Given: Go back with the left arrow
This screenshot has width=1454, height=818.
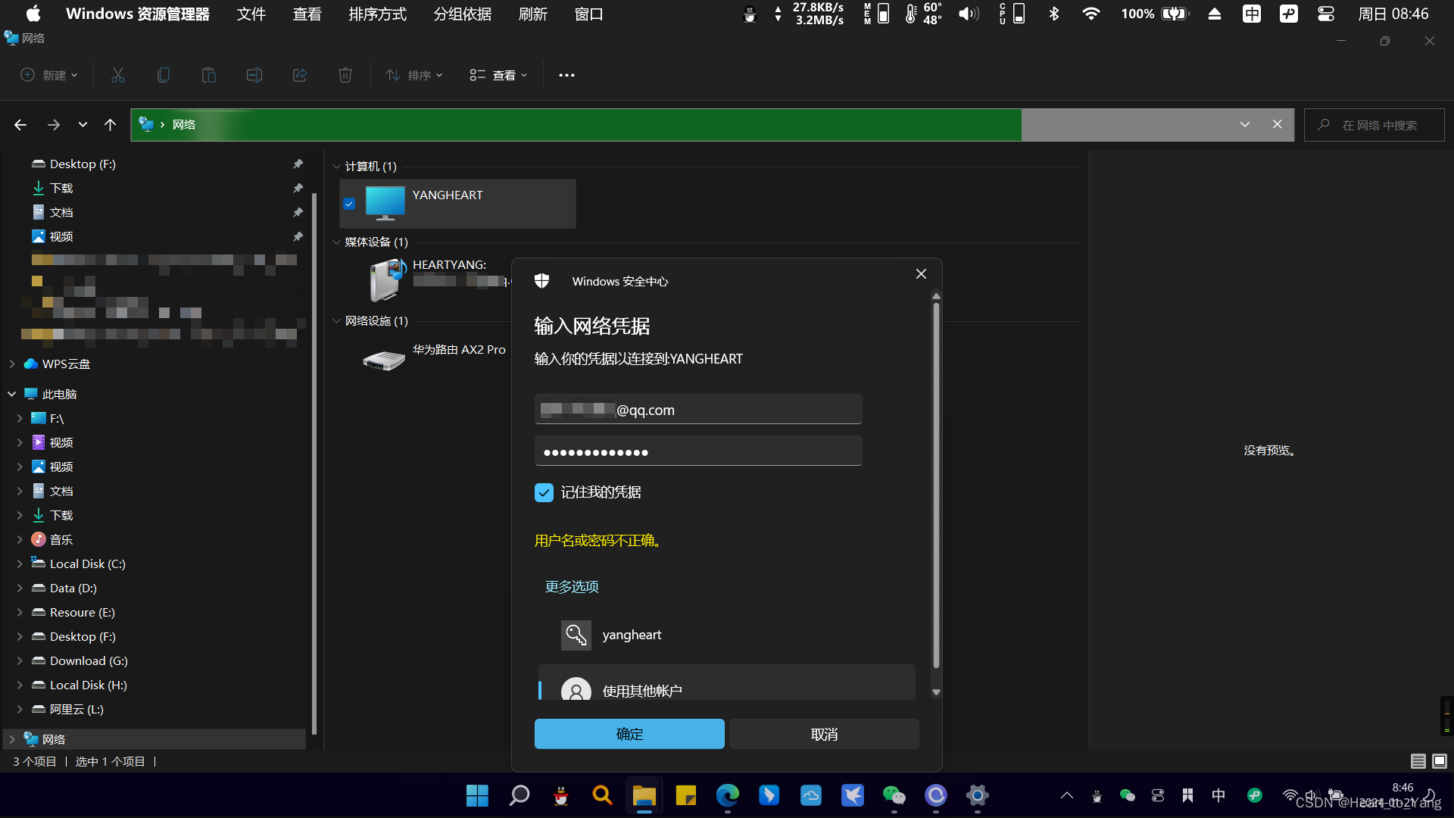Looking at the screenshot, I should tap(20, 125).
